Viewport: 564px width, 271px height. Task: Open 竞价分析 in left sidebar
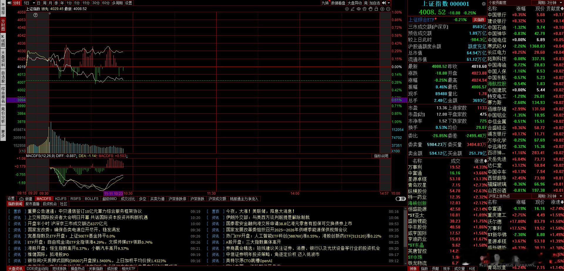(x=3, y=115)
